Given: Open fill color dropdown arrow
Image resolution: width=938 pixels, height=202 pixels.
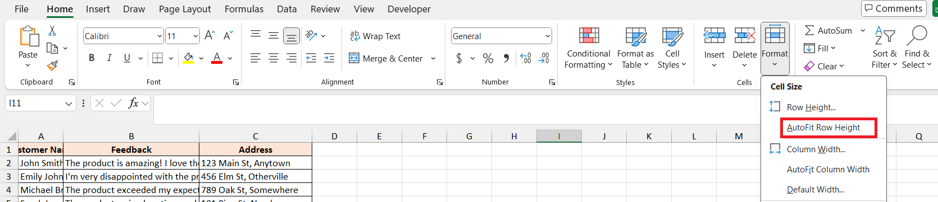Looking at the screenshot, I should point(201,58).
